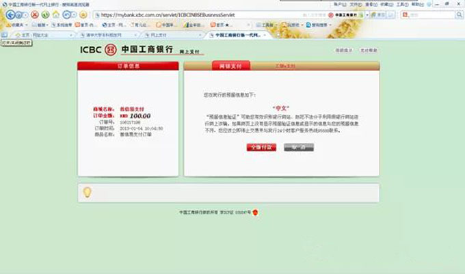Open the 文件 menu

point(356,5)
